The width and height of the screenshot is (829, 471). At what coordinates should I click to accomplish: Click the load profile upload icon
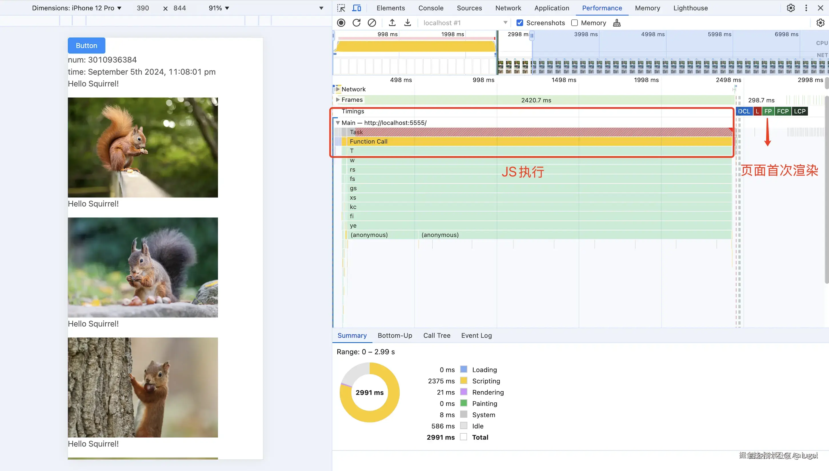[392, 23]
